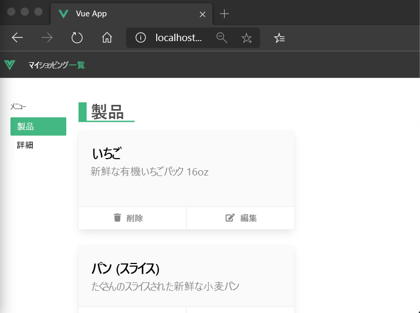Click the いちご product title
This screenshot has height=313, width=420.
(107, 153)
